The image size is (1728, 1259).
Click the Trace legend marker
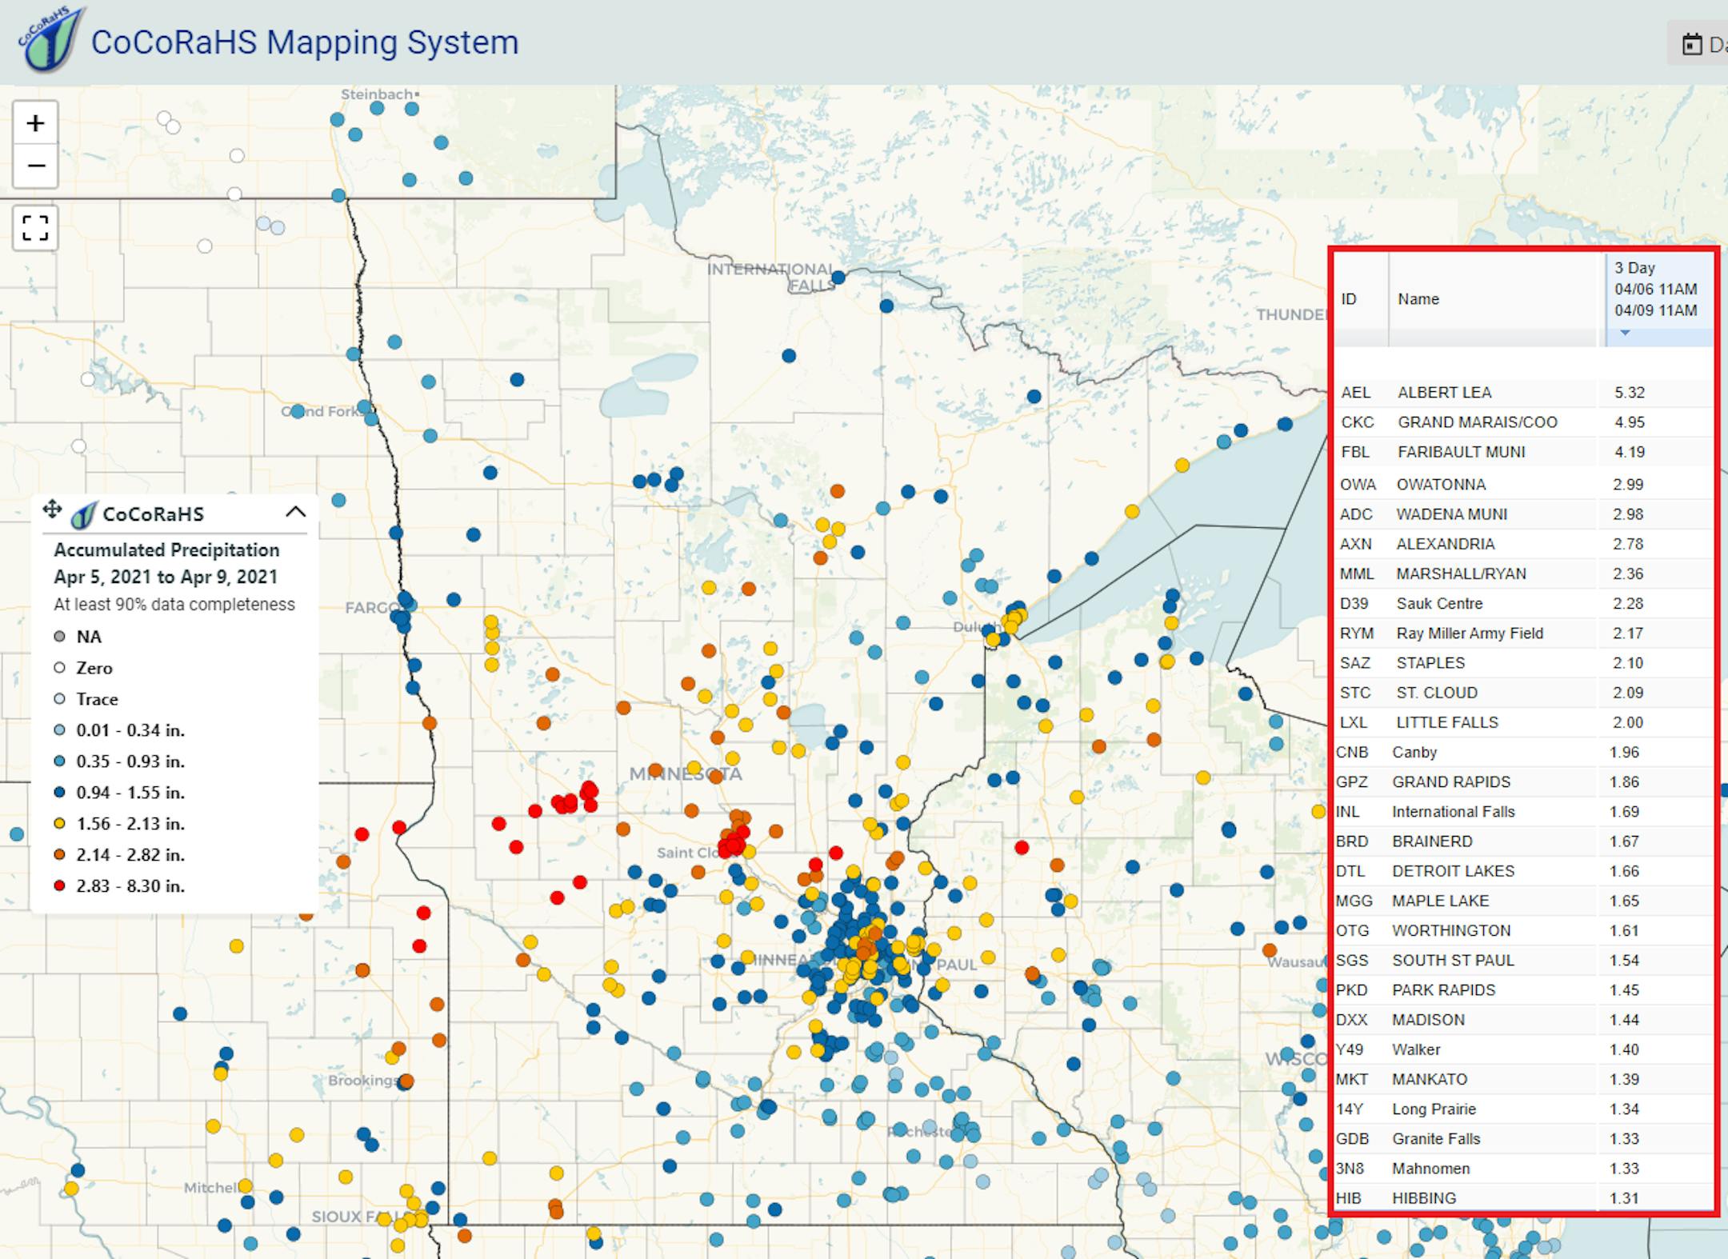pos(59,699)
